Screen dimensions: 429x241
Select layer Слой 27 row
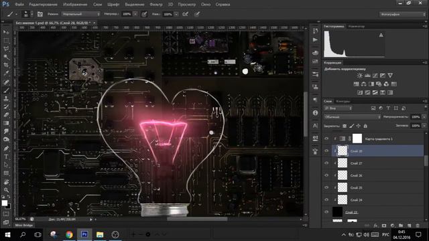(377, 163)
